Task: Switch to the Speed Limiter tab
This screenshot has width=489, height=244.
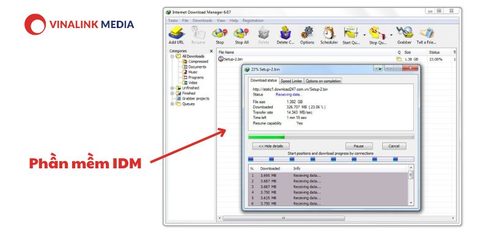Action: click(x=292, y=81)
